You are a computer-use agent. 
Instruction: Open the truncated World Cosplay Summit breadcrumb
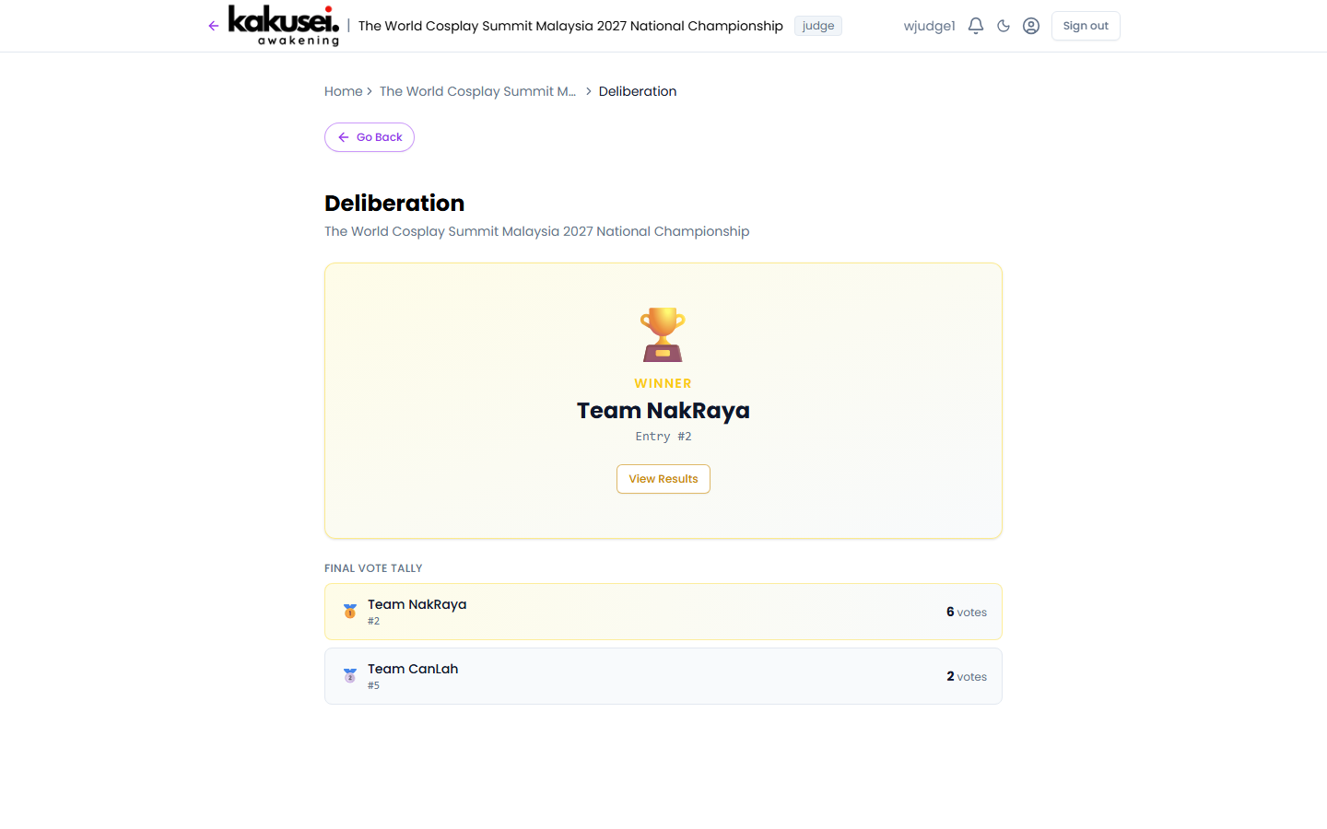click(477, 91)
